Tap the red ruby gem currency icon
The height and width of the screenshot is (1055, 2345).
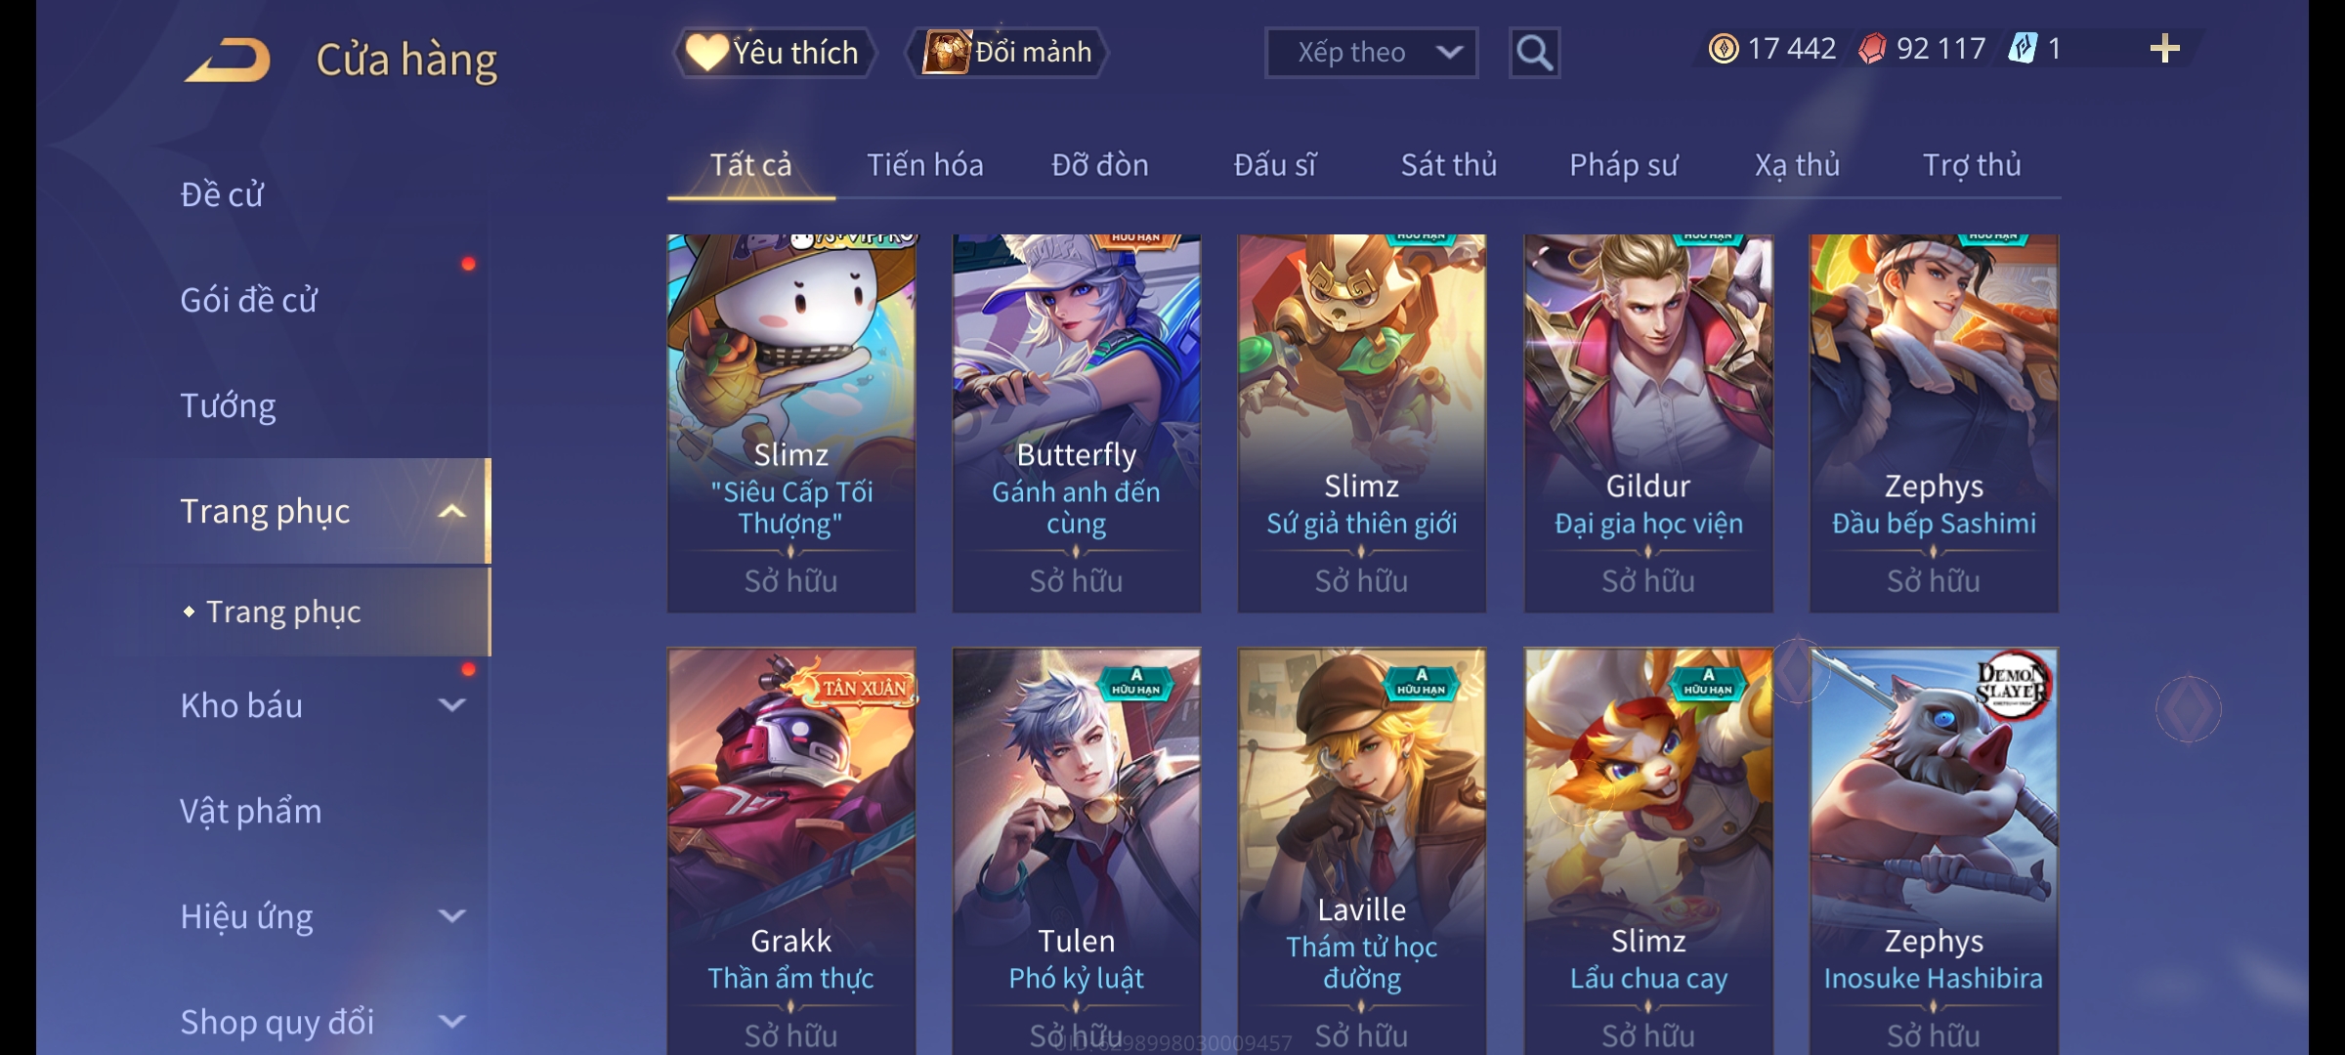point(1871,49)
